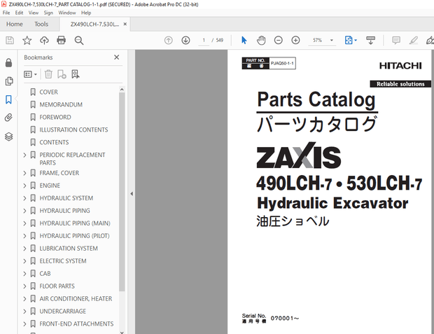Jump to COVER bookmark
This screenshot has width=434, height=334.
click(x=48, y=92)
